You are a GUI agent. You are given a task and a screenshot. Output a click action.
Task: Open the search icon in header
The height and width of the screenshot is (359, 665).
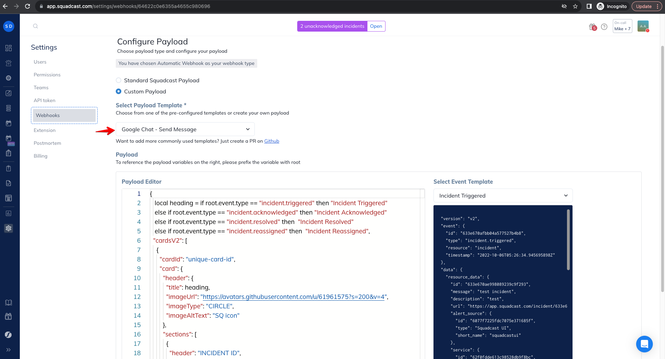click(35, 26)
